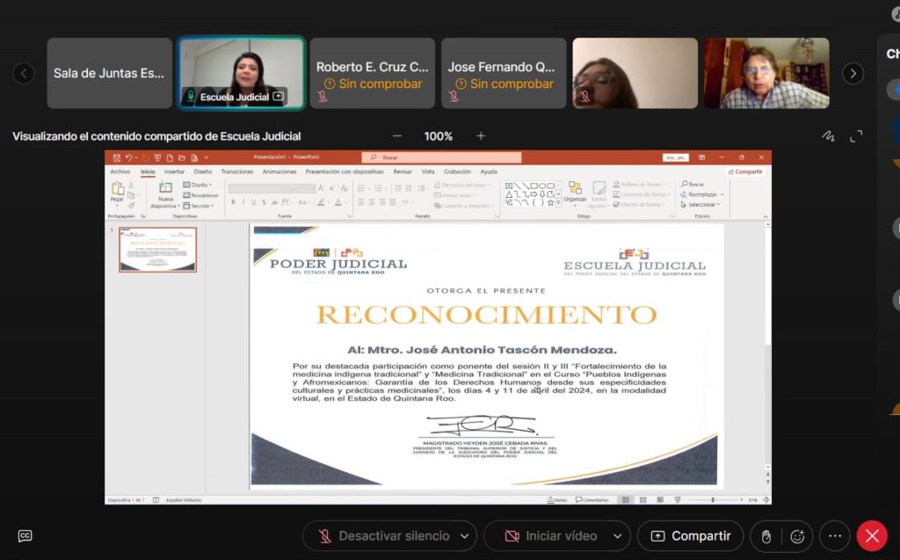Viewport: 900px width, 560px height.
Task: Click the PowerPoint zoom slider handle
Action: tap(713, 500)
